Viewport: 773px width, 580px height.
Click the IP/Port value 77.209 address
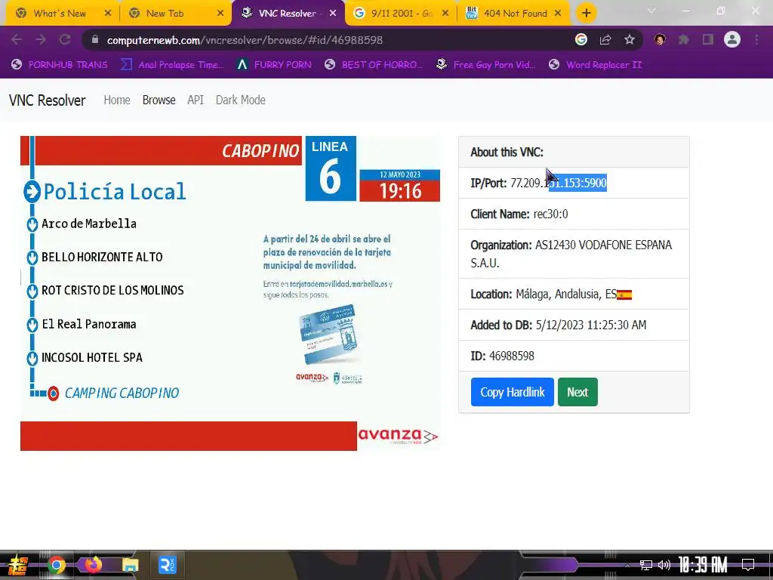558,183
